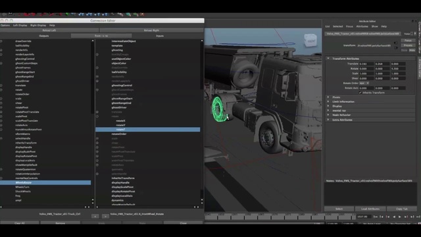Open the Focus menu in Attribute Editor
This screenshot has width=421, height=237.
tap(349, 26)
